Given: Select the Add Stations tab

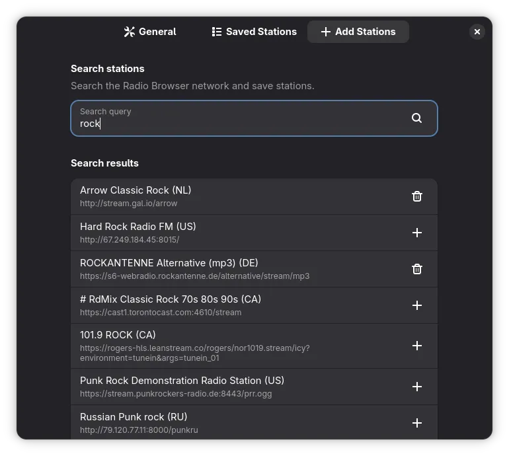Looking at the screenshot, I should [358, 32].
